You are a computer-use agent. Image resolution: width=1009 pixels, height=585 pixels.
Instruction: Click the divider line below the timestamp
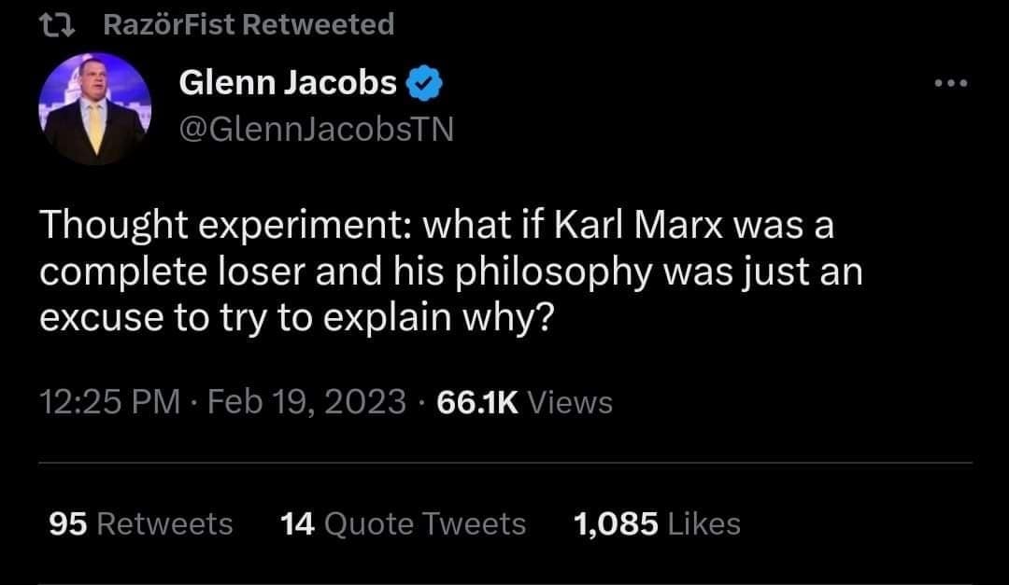coord(504,463)
